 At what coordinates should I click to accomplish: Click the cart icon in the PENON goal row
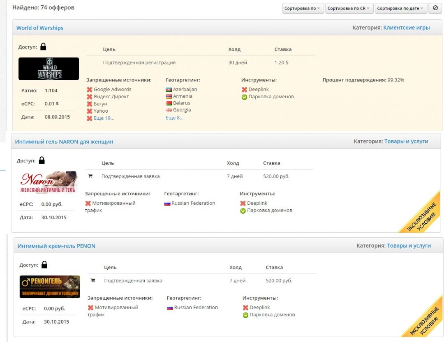pyautogui.click(x=93, y=280)
